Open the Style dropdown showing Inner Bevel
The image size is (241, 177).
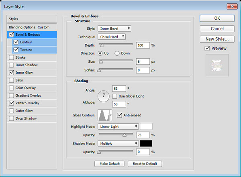(x=114, y=28)
